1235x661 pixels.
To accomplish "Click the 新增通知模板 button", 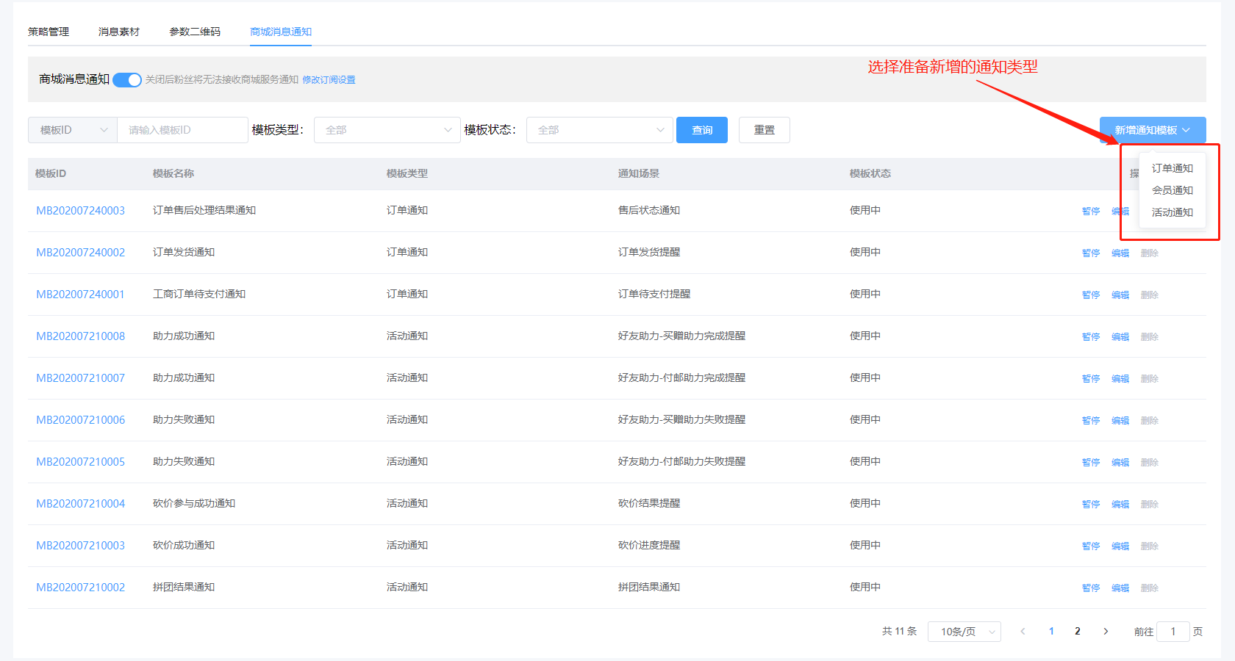I will pos(1152,130).
